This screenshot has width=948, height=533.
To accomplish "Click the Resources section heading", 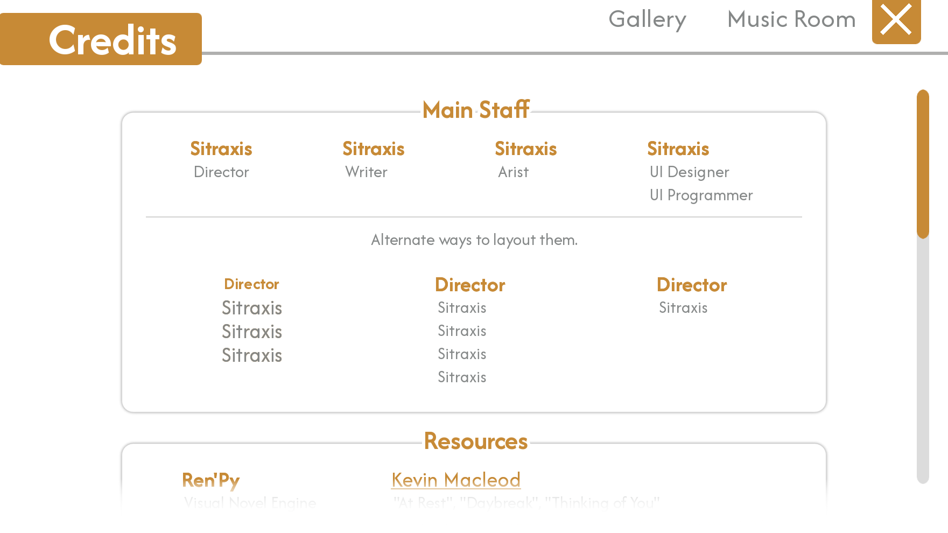I will pyautogui.click(x=475, y=441).
